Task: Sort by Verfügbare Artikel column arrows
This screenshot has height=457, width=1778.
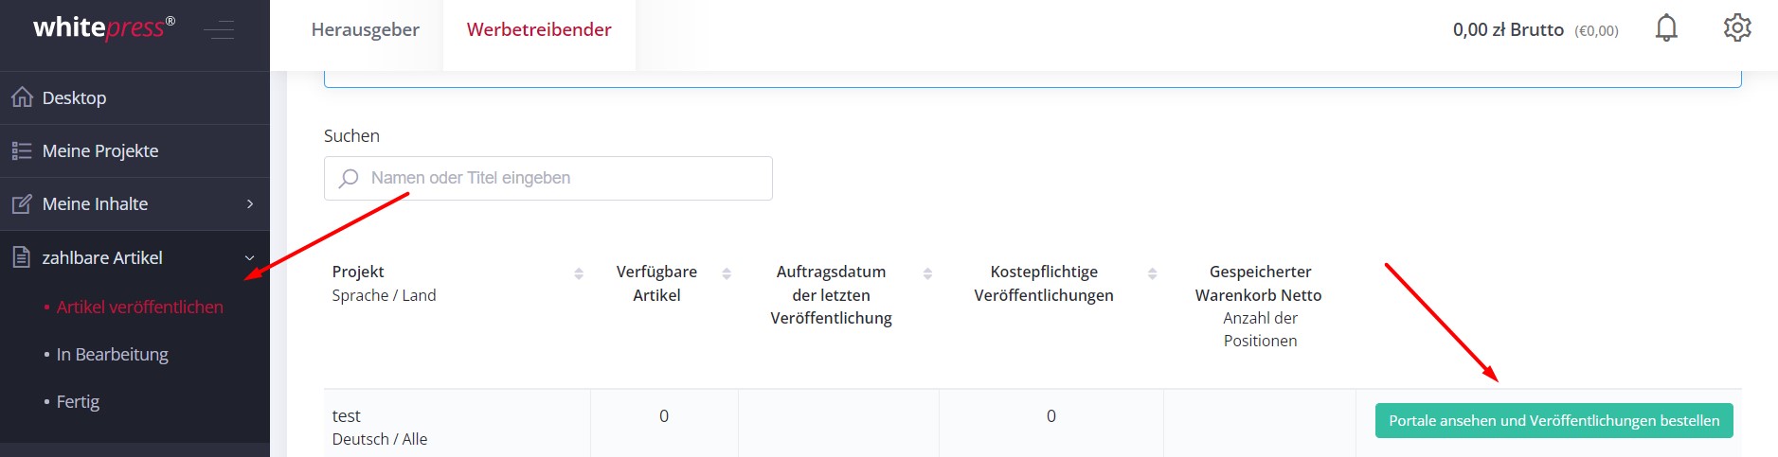Action: 727,273
